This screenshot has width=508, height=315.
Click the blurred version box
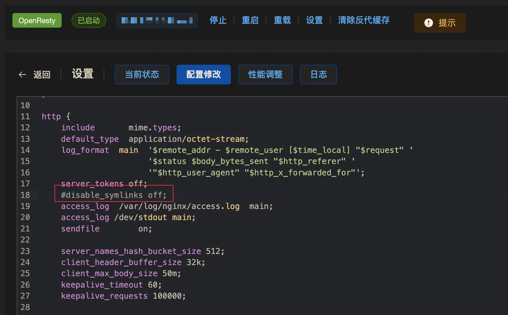click(x=157, y=21)
